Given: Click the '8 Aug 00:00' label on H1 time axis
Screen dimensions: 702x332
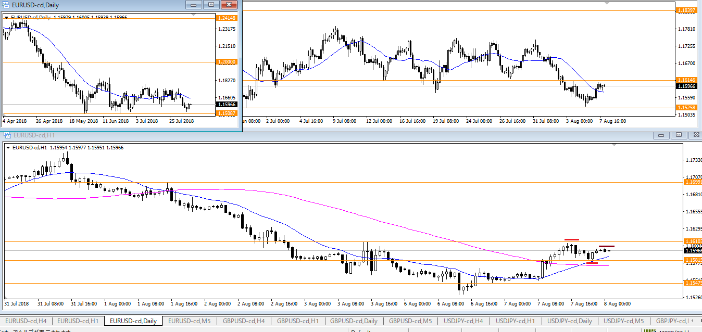Looking at the screenshot, I should [617, 303].
